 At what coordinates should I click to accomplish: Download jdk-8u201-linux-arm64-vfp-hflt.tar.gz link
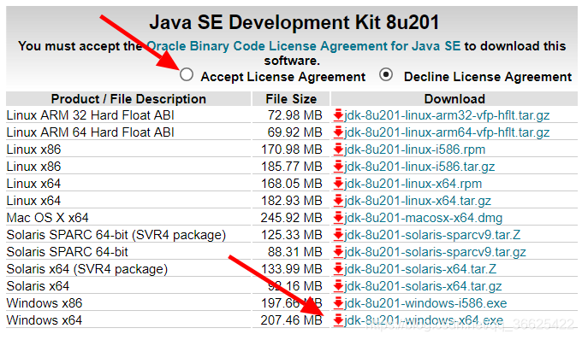[447, 132]
